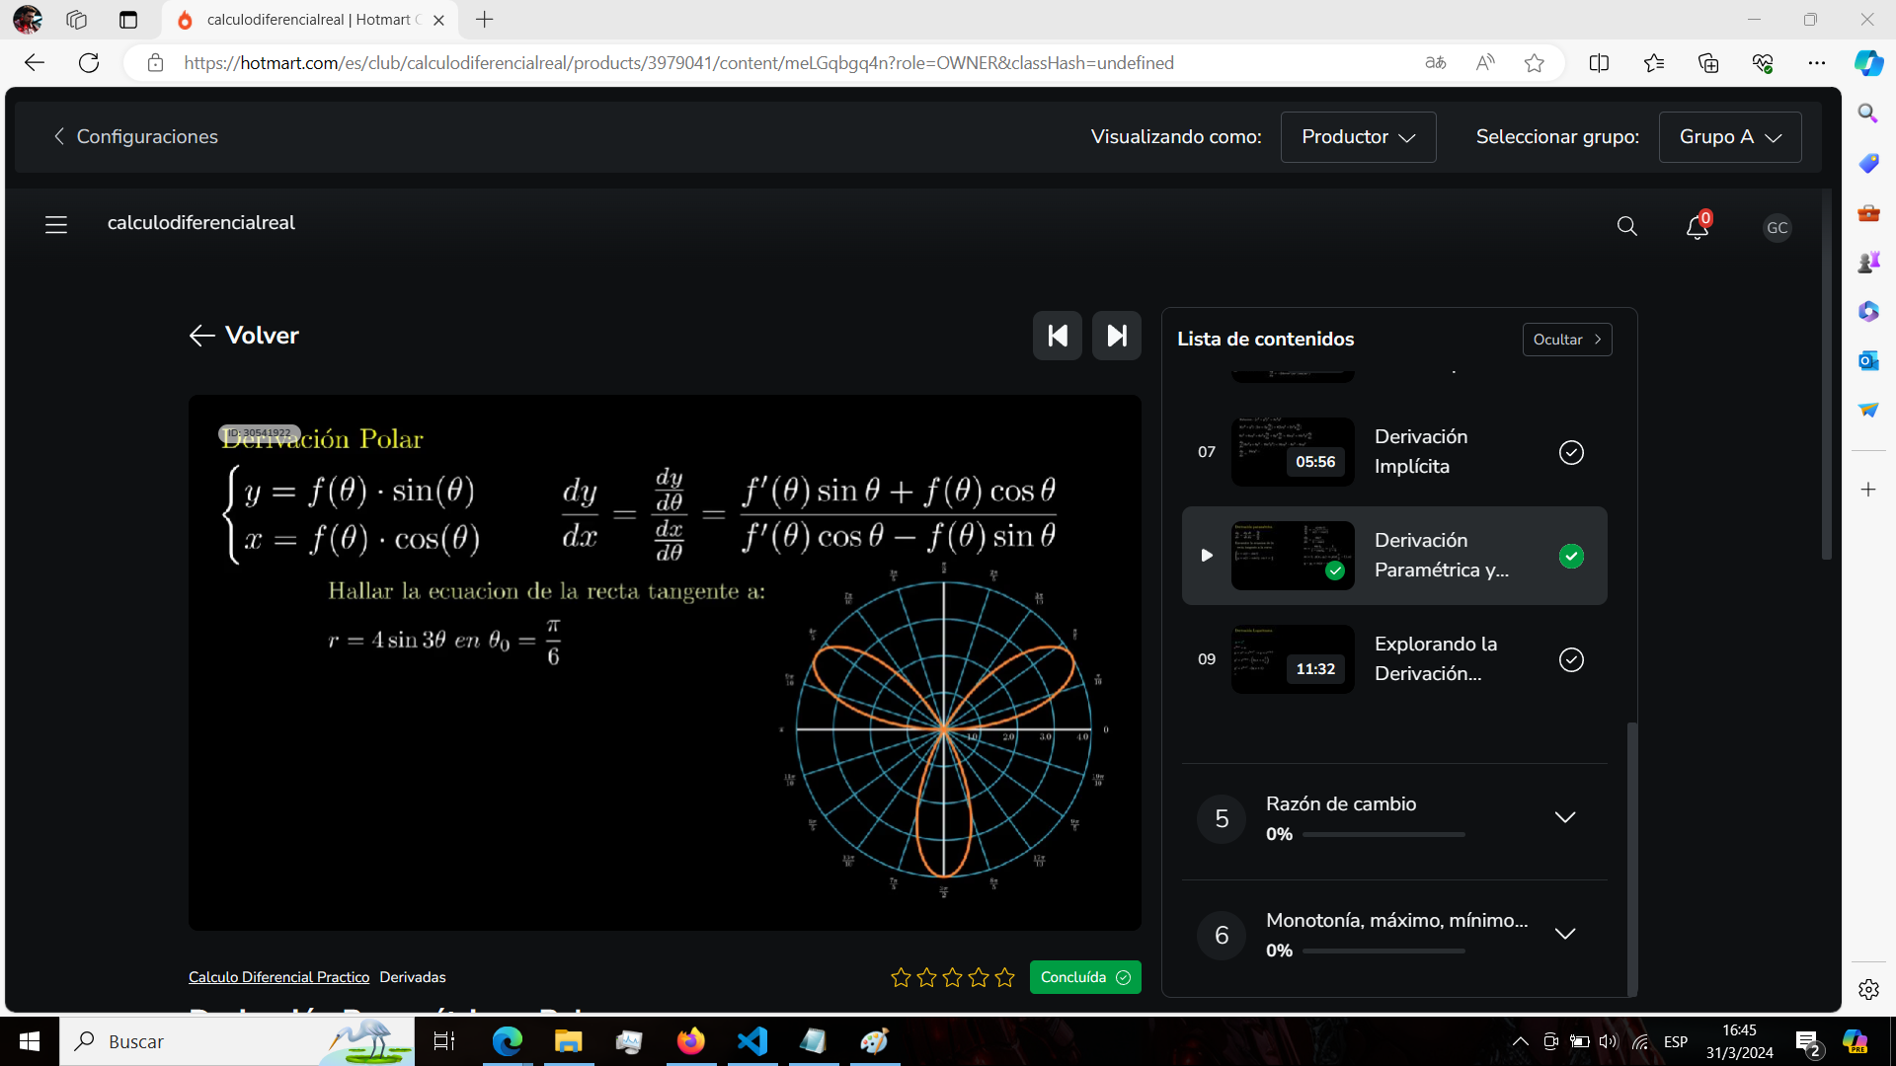Expand the Razón de cambio module
The height and width of the screenshot is (1066, 1896).
coord(1565,817)
